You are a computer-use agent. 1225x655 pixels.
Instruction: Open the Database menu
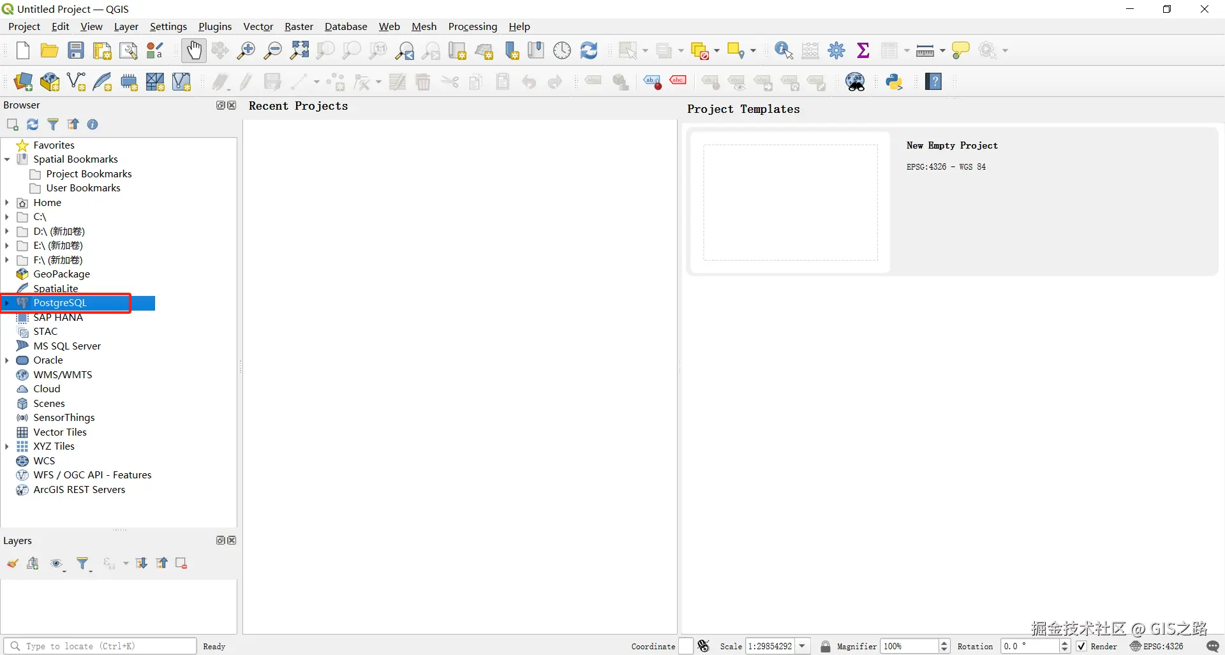coord(346,26)
